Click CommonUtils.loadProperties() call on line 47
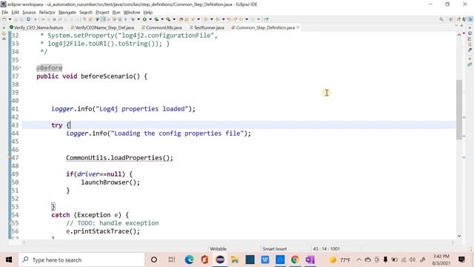 click(x=119, y=158)
